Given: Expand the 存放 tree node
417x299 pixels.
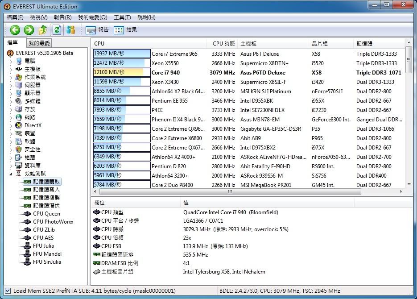Looking at the screenshot, I should point(11,109).
